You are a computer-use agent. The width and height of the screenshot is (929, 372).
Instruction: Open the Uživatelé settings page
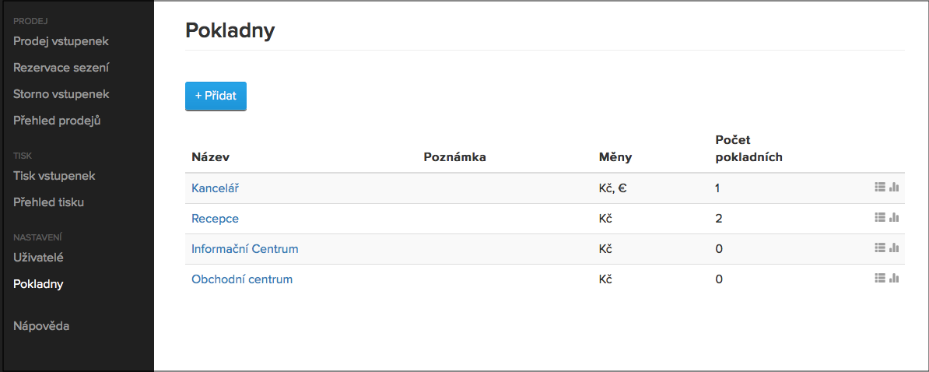[x=38, y=258]
